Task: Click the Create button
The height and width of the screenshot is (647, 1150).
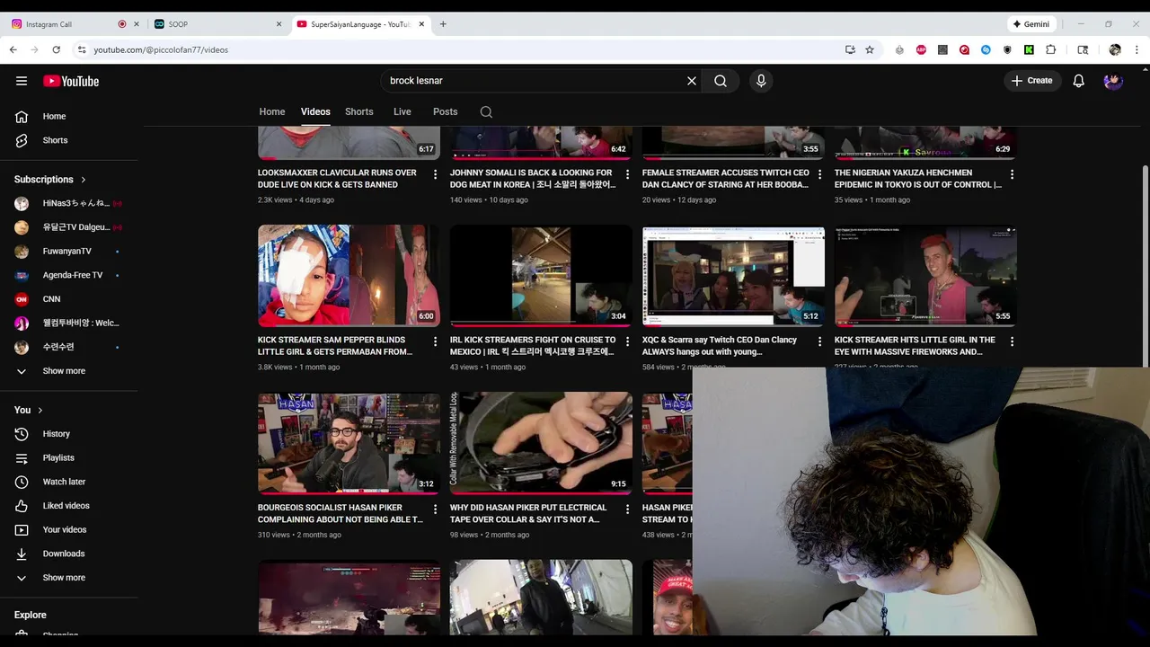Action: point(1031,81)
